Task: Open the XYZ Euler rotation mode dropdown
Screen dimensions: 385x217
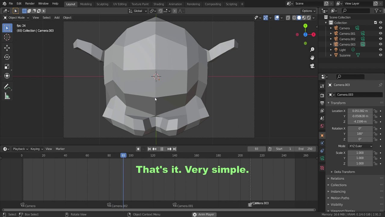Action: click(360, 146)
